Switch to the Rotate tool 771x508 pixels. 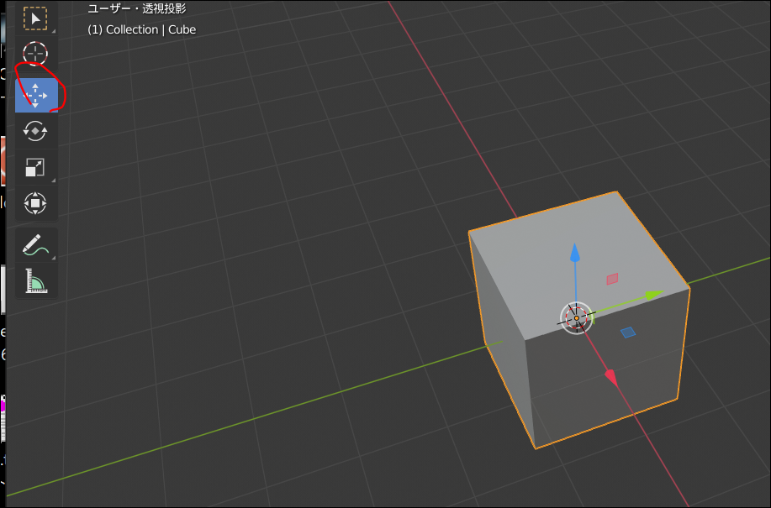[36, 131]
